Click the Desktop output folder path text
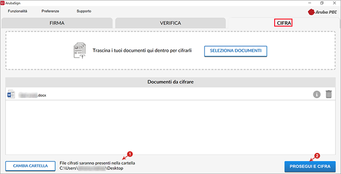The image size is (341, 174). point(91,168)
